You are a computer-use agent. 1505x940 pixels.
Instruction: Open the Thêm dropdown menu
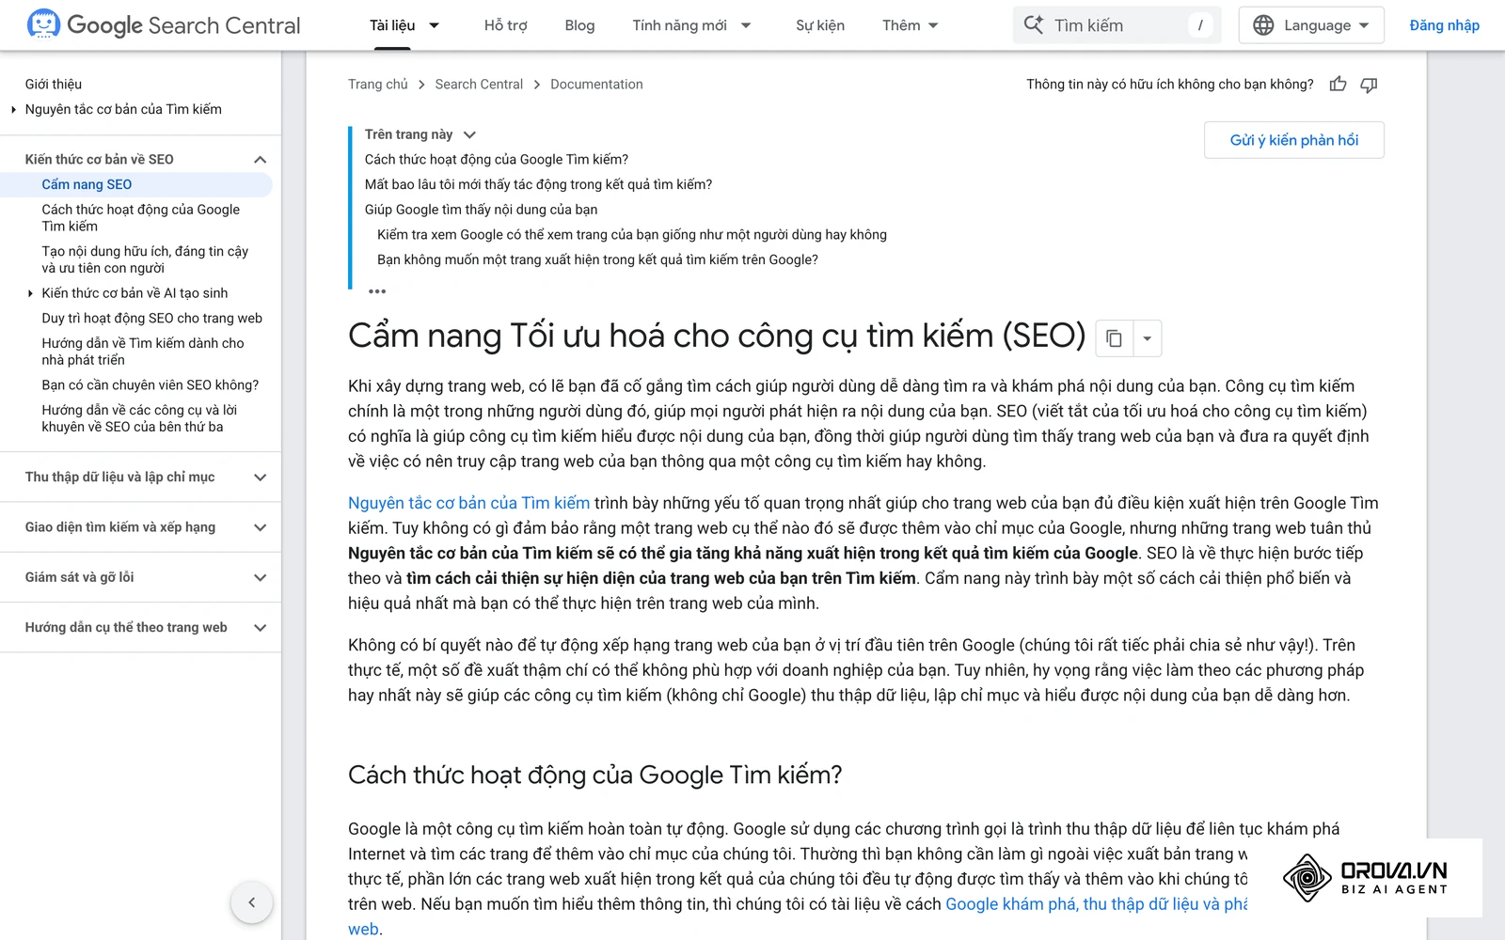tap(910, 25)
